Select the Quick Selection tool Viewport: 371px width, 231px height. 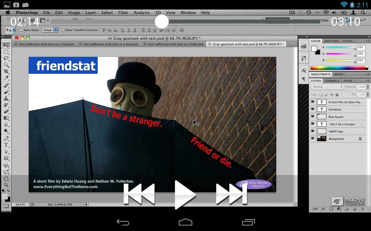coord(6,65)
